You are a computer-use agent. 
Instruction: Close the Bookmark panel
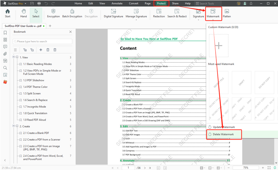click(x=71, y=32)
